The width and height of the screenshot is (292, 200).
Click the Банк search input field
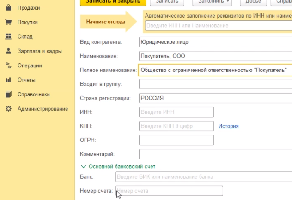click(x=202, y=177)
